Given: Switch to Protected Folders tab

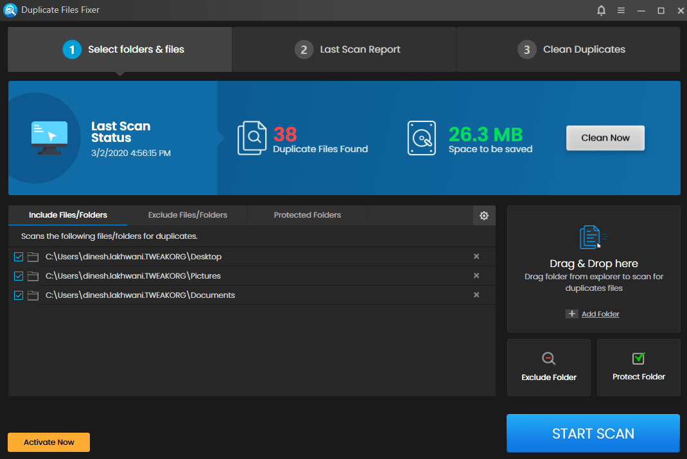Looking at the screenshot, I should pos(307,215).
